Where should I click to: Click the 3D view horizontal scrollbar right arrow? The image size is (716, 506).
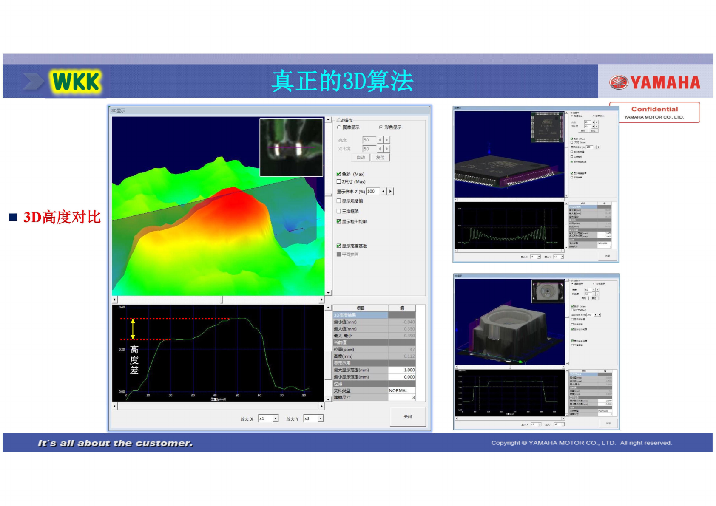point(321,300)
